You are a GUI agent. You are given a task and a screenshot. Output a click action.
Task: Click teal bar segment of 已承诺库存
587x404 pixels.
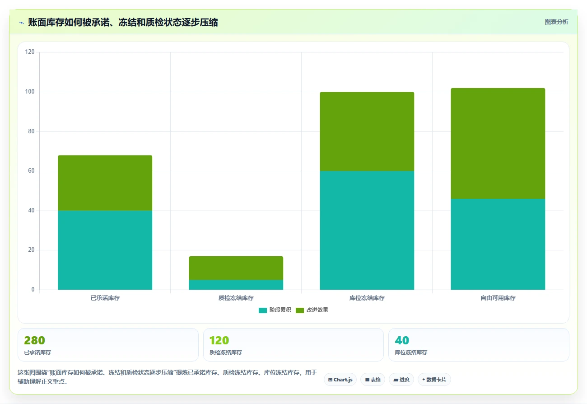coord(105,250)
